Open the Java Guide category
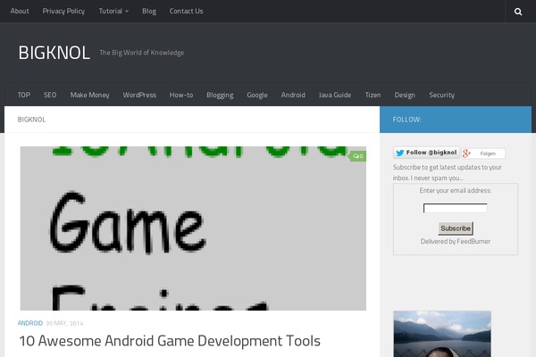 click(x=335, y=95)
